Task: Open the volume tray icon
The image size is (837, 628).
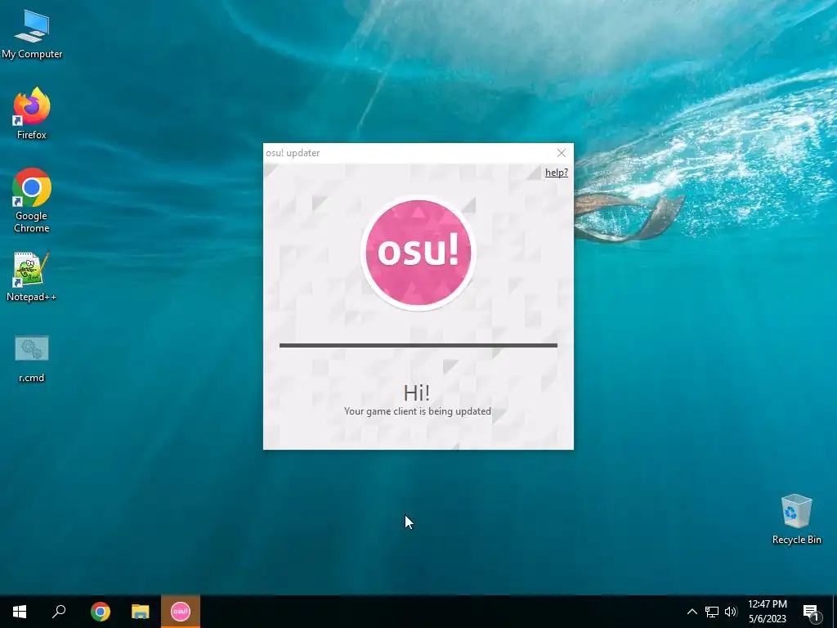Action: (731, 612)
